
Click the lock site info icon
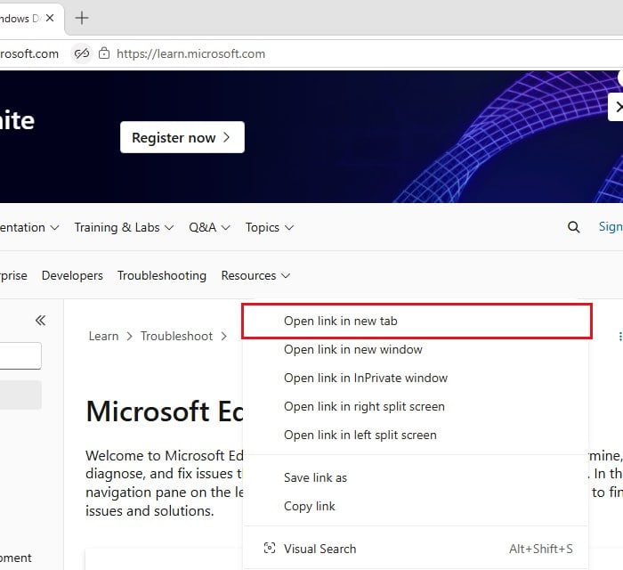(x=104, y=53)
